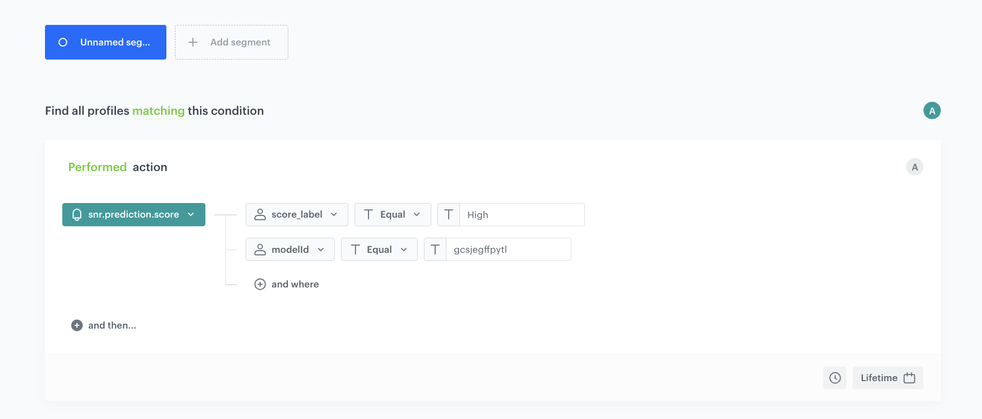Click the green 'A' condition badge
982x419 pixels.
pos(932,110)
